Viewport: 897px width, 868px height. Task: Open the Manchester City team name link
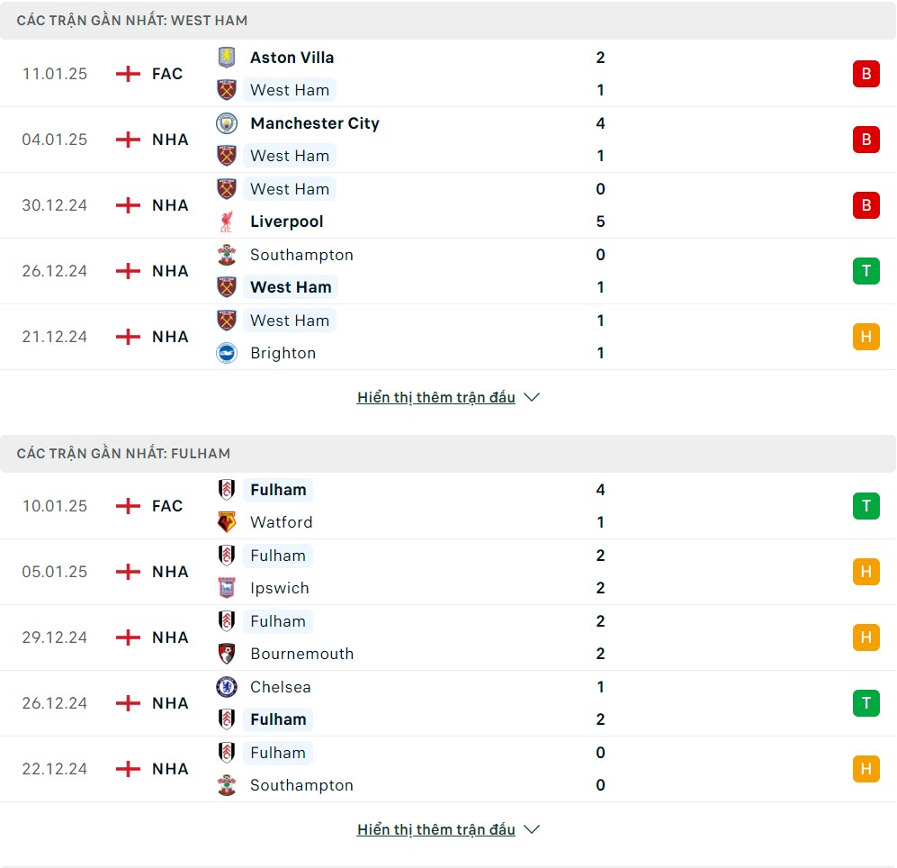pos(315,123)
